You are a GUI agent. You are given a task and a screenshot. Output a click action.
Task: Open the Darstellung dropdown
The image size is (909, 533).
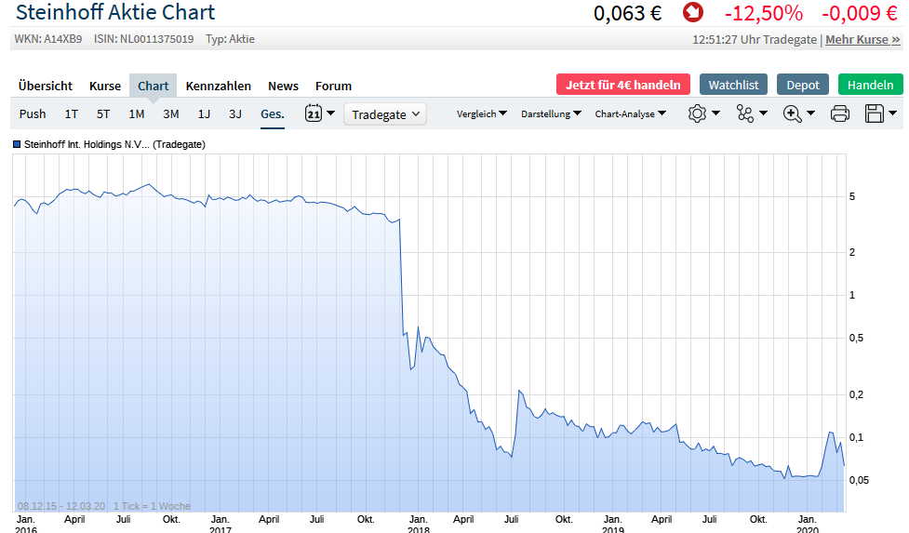(552, 113)
